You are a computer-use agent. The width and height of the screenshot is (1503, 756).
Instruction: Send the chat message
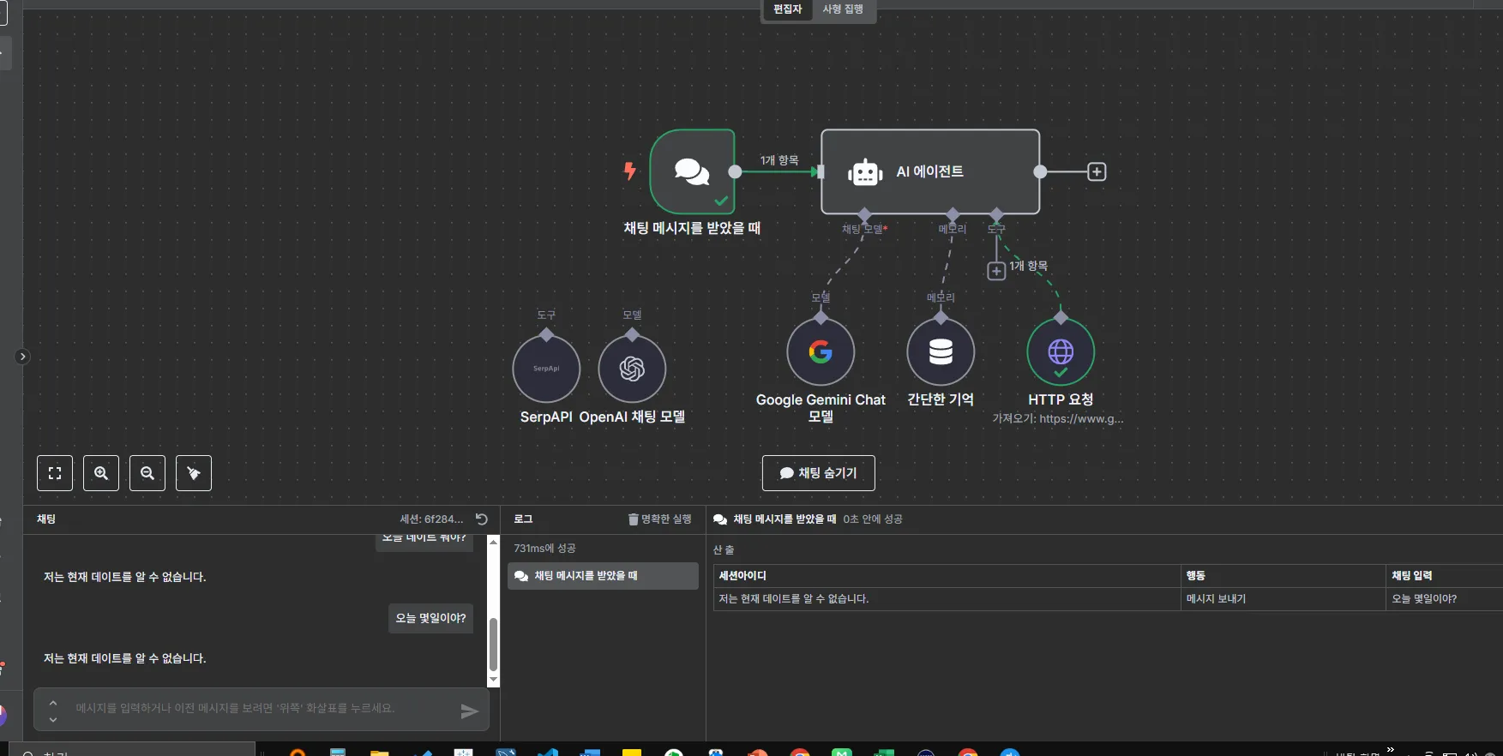[x=469, y=711]
